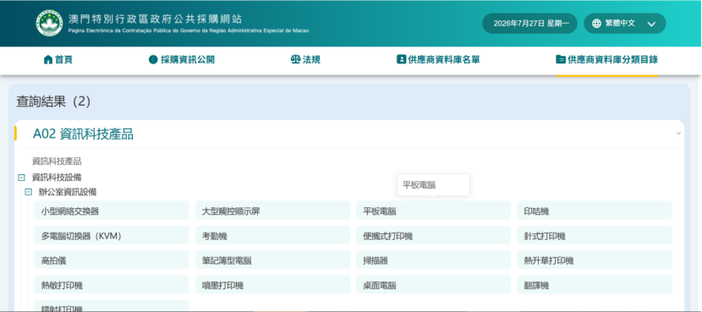Collapse the 辦公室資訊設備 tree node
The width and height of the screenshot is (702, 312).
coord(29,192)
